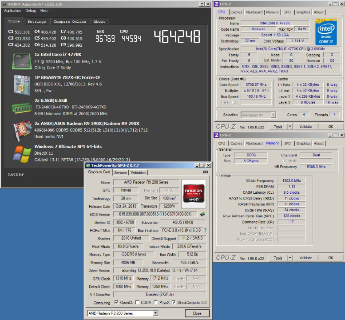Image resolution: width=345 pixels, height=320 pixels.
Task: Click the GPU-Z screenshot camera icon
Action: coord(206,172)
